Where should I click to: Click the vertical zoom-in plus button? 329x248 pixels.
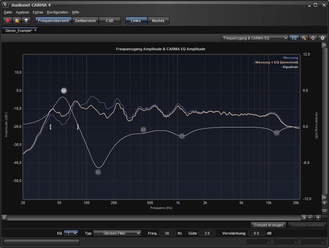[324, 203]
